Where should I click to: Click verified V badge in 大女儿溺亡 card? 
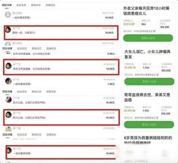pos(158,75)
